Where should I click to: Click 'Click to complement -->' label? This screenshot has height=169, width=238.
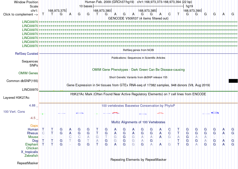21,14
